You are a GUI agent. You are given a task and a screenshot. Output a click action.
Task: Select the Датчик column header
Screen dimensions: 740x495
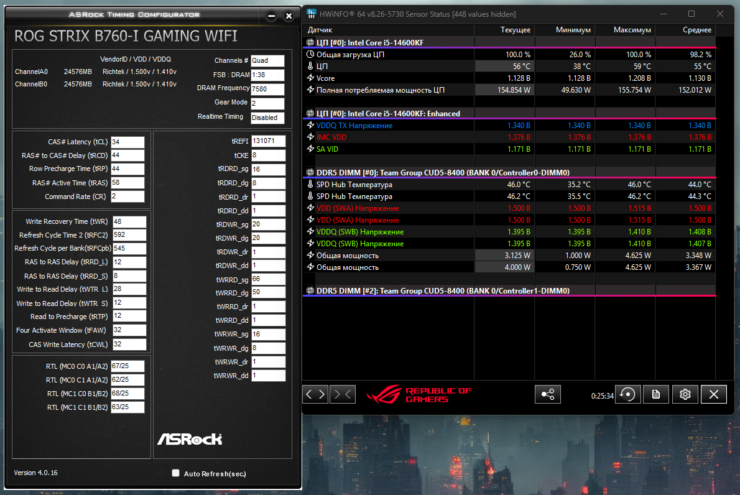pyautogui.click(x=389, y=30)
